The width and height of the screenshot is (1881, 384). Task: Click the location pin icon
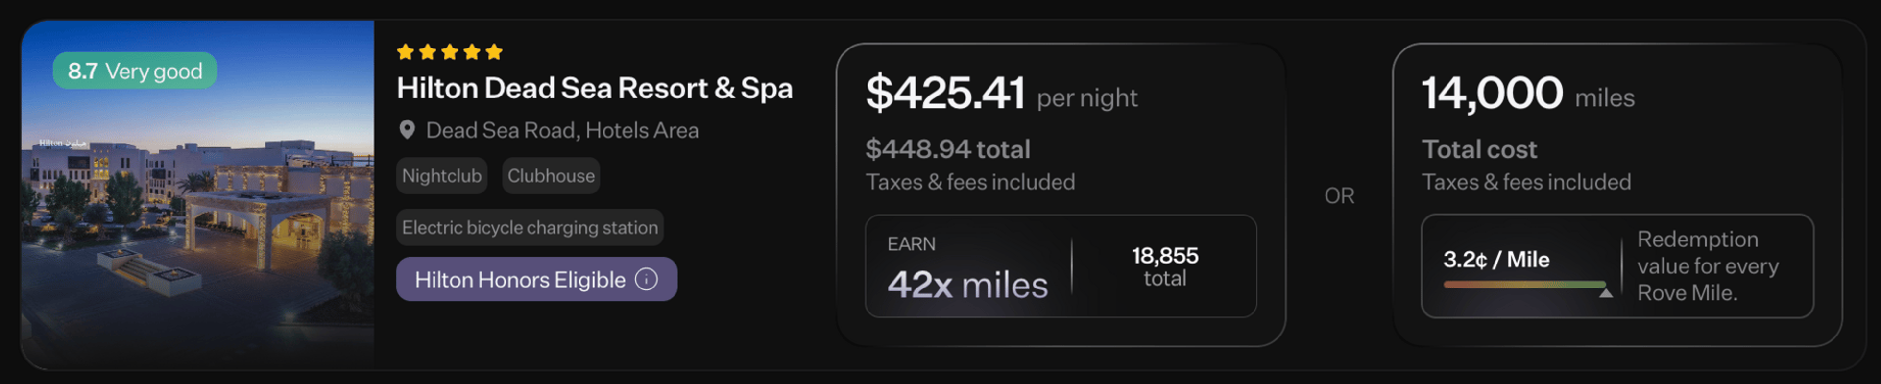pyautogui.click(x=407, y=130)
